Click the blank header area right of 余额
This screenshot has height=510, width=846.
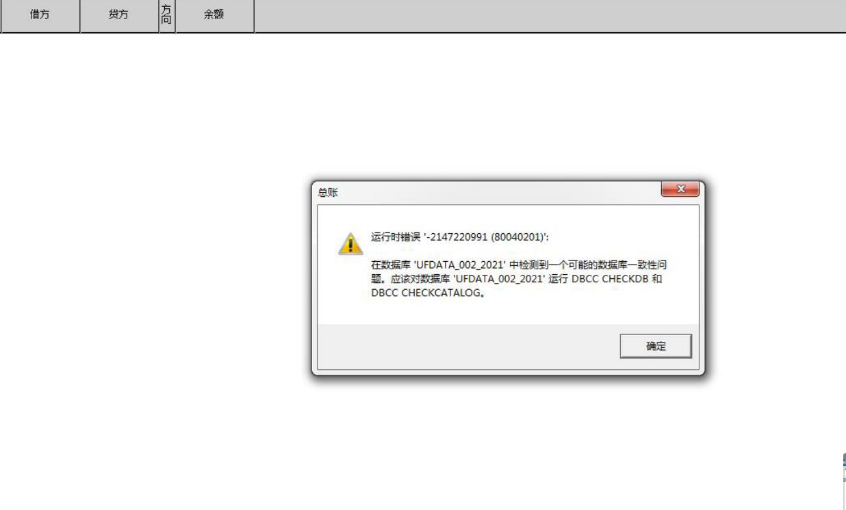550,15
